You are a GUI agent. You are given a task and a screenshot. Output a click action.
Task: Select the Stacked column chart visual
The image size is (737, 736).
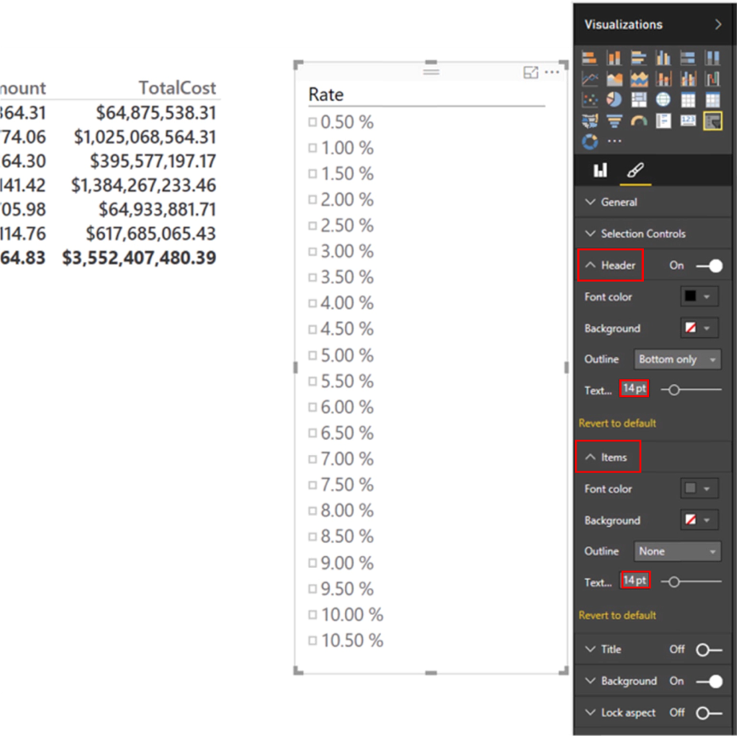[614, 58]
